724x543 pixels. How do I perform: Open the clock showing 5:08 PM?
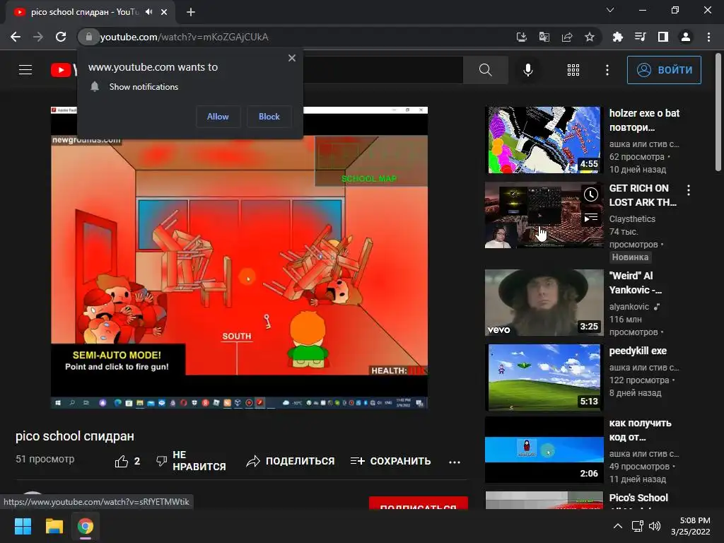pyautogui.click(x=691, y=526)
